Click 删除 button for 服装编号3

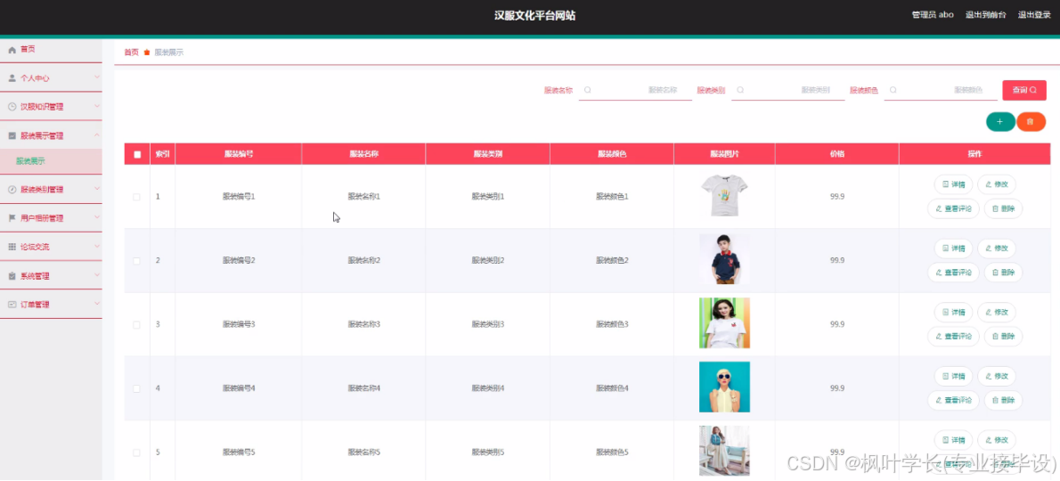(x=1003, y=337)
